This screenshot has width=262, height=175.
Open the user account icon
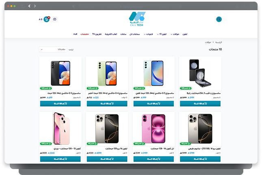pyautogui.click(x=55, y=19)
